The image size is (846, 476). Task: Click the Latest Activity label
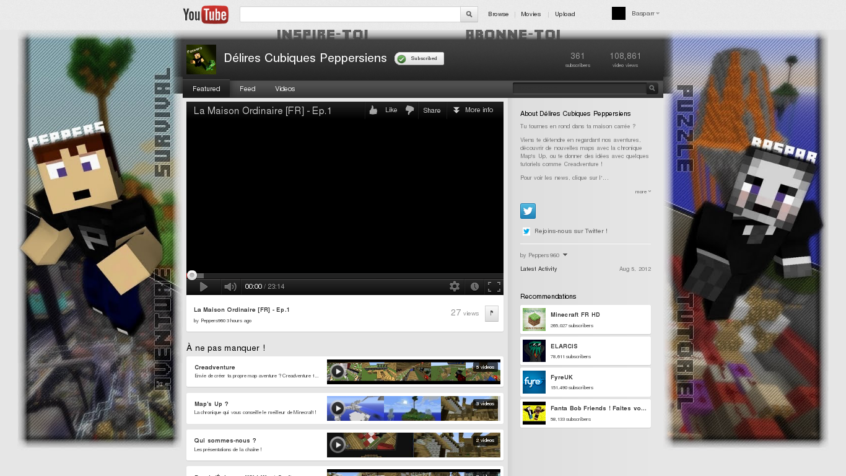(x=539, y=269)
